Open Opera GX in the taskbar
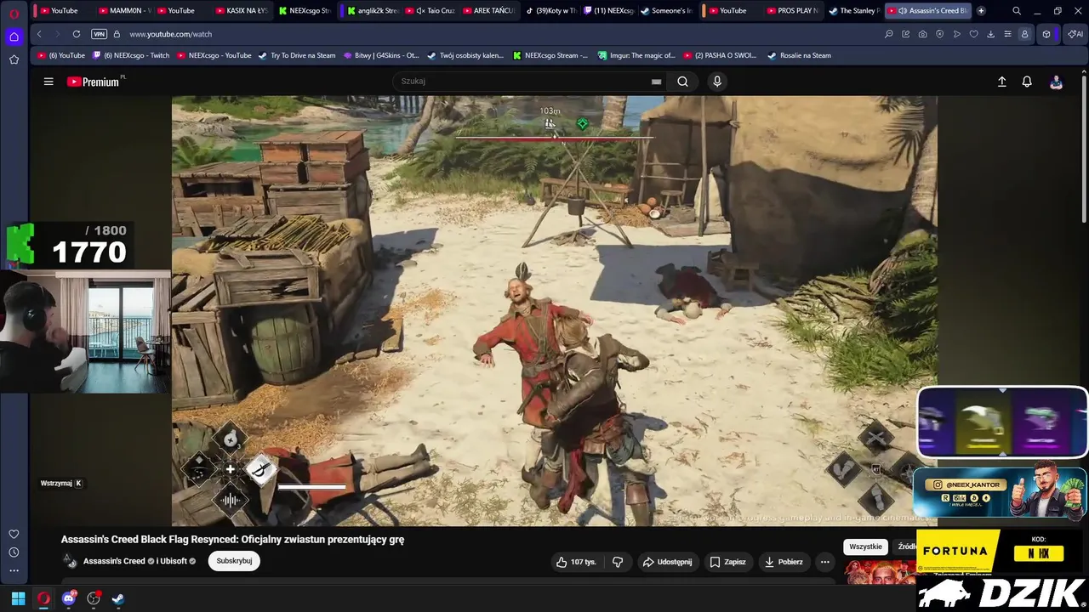Image resolution: width=1089 pixels, height=612 pixels. click(x=43, y=598)
